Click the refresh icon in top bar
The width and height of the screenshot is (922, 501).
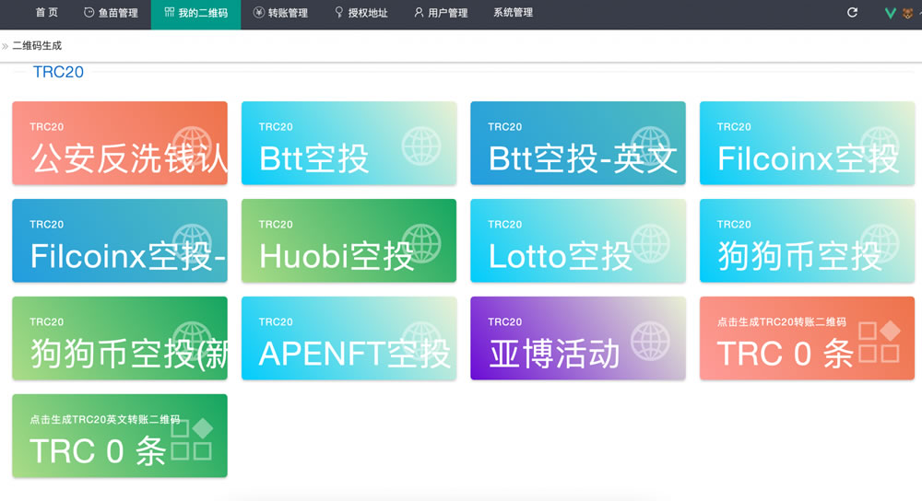click(852, 13)
